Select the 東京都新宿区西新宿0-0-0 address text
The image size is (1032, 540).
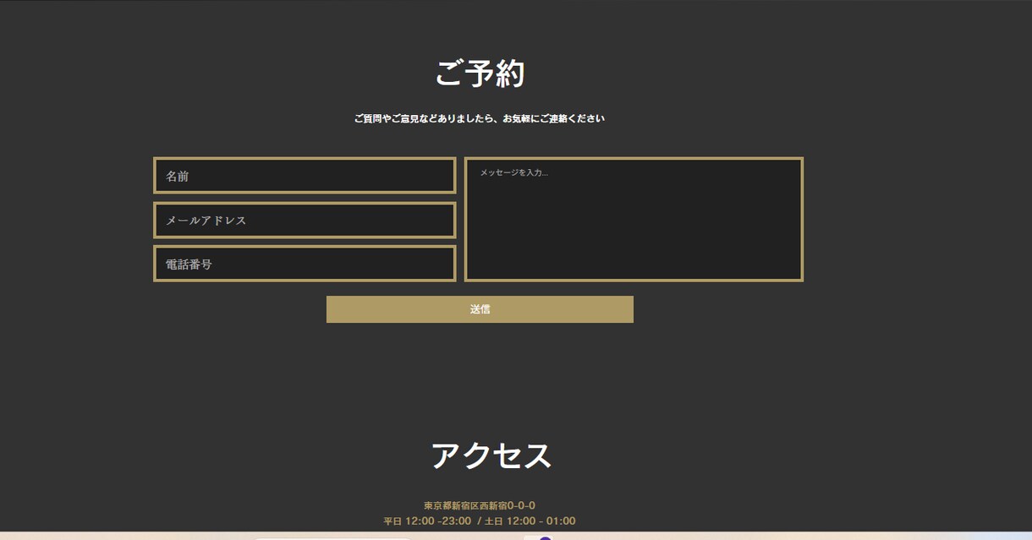pos(480,505)
